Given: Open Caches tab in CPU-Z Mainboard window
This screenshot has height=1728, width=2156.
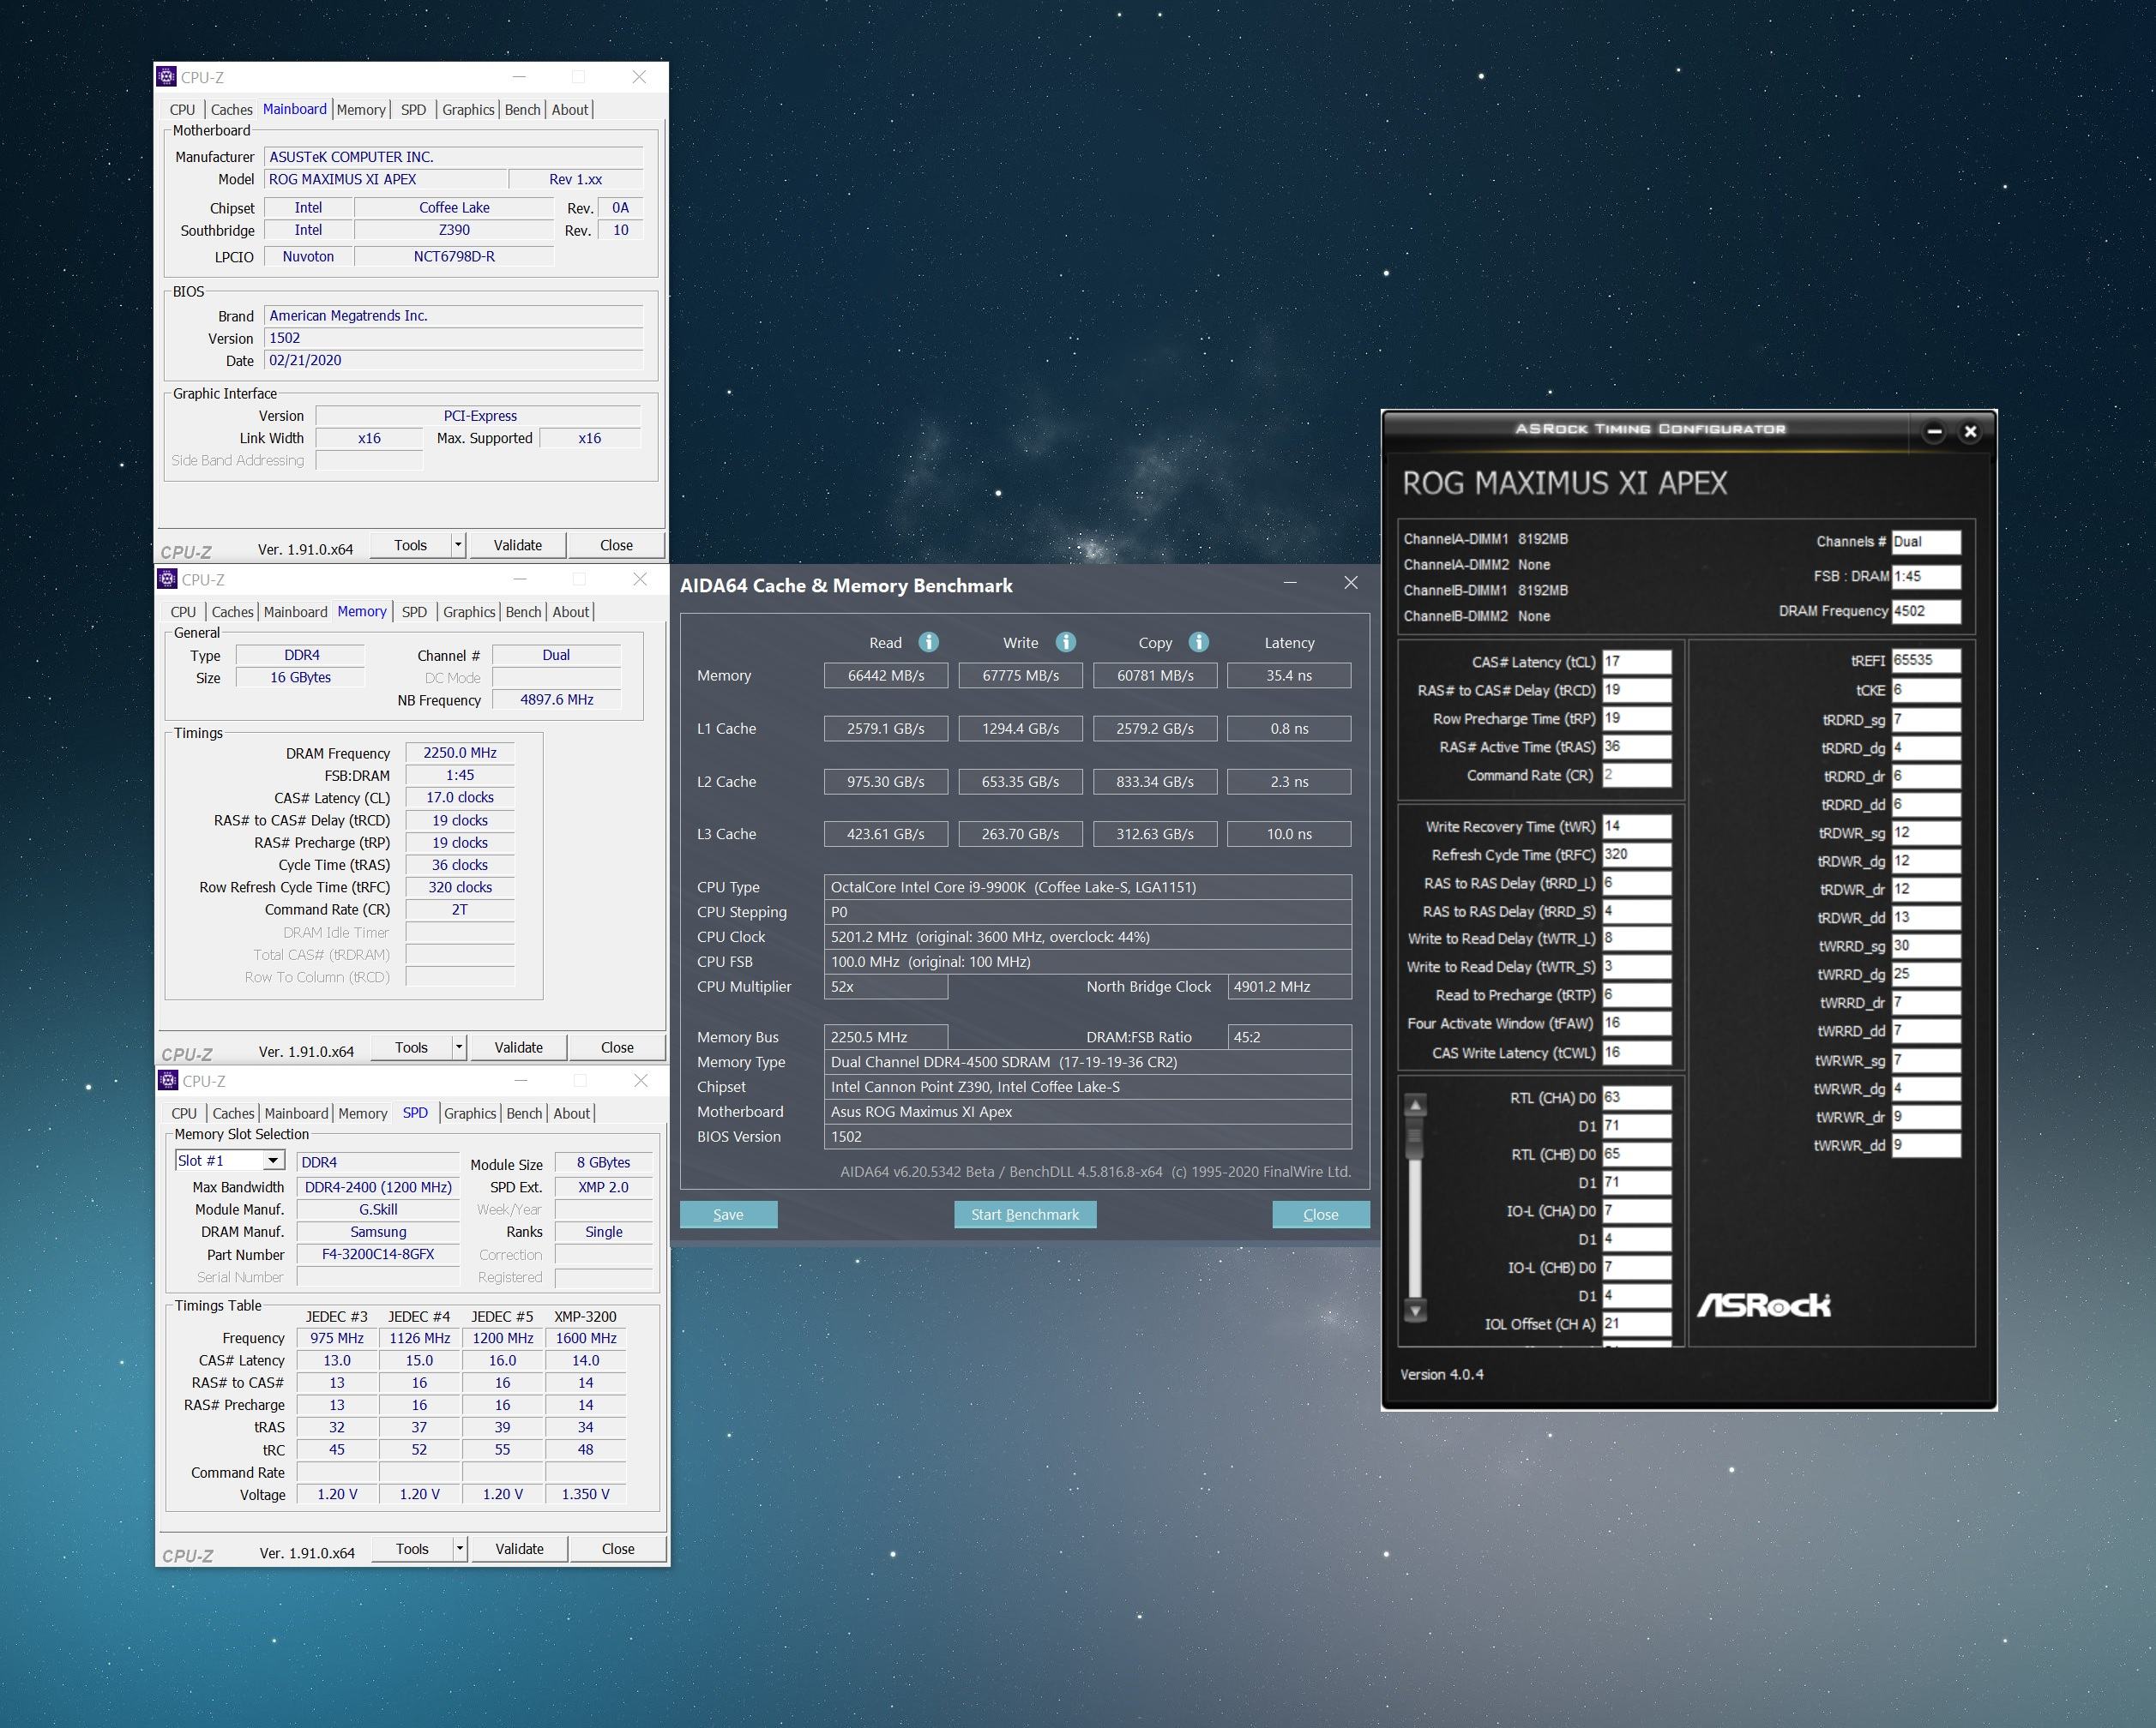Looking at the screenshot, I should coord(232,110).
